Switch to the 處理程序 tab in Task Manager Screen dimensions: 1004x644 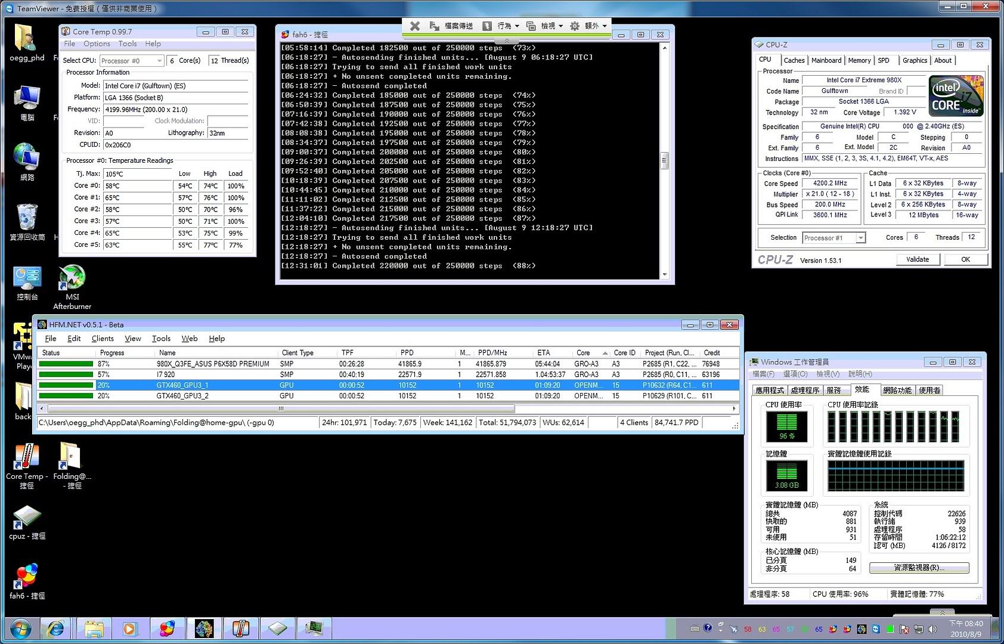pyautogui.click(x=805, y=391)
